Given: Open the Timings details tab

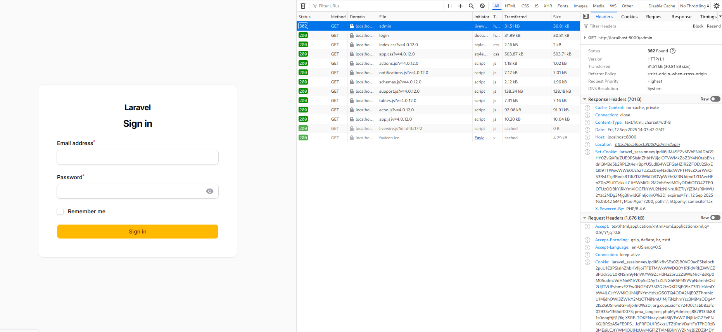Looking at the screenshot, I should click(x=708, y=17).
